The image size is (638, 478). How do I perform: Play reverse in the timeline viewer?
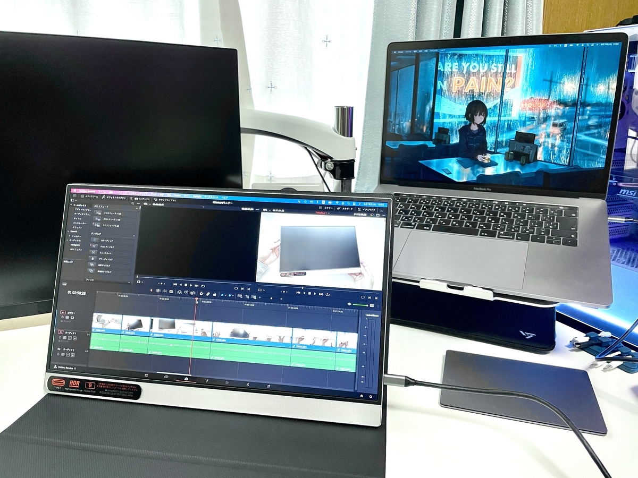click(x=304, y=292)
